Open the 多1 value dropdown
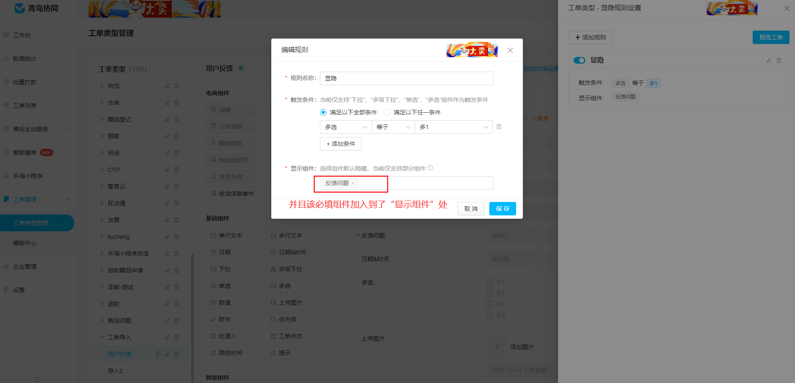The image size is (795, 383). [x=454, y=127]
